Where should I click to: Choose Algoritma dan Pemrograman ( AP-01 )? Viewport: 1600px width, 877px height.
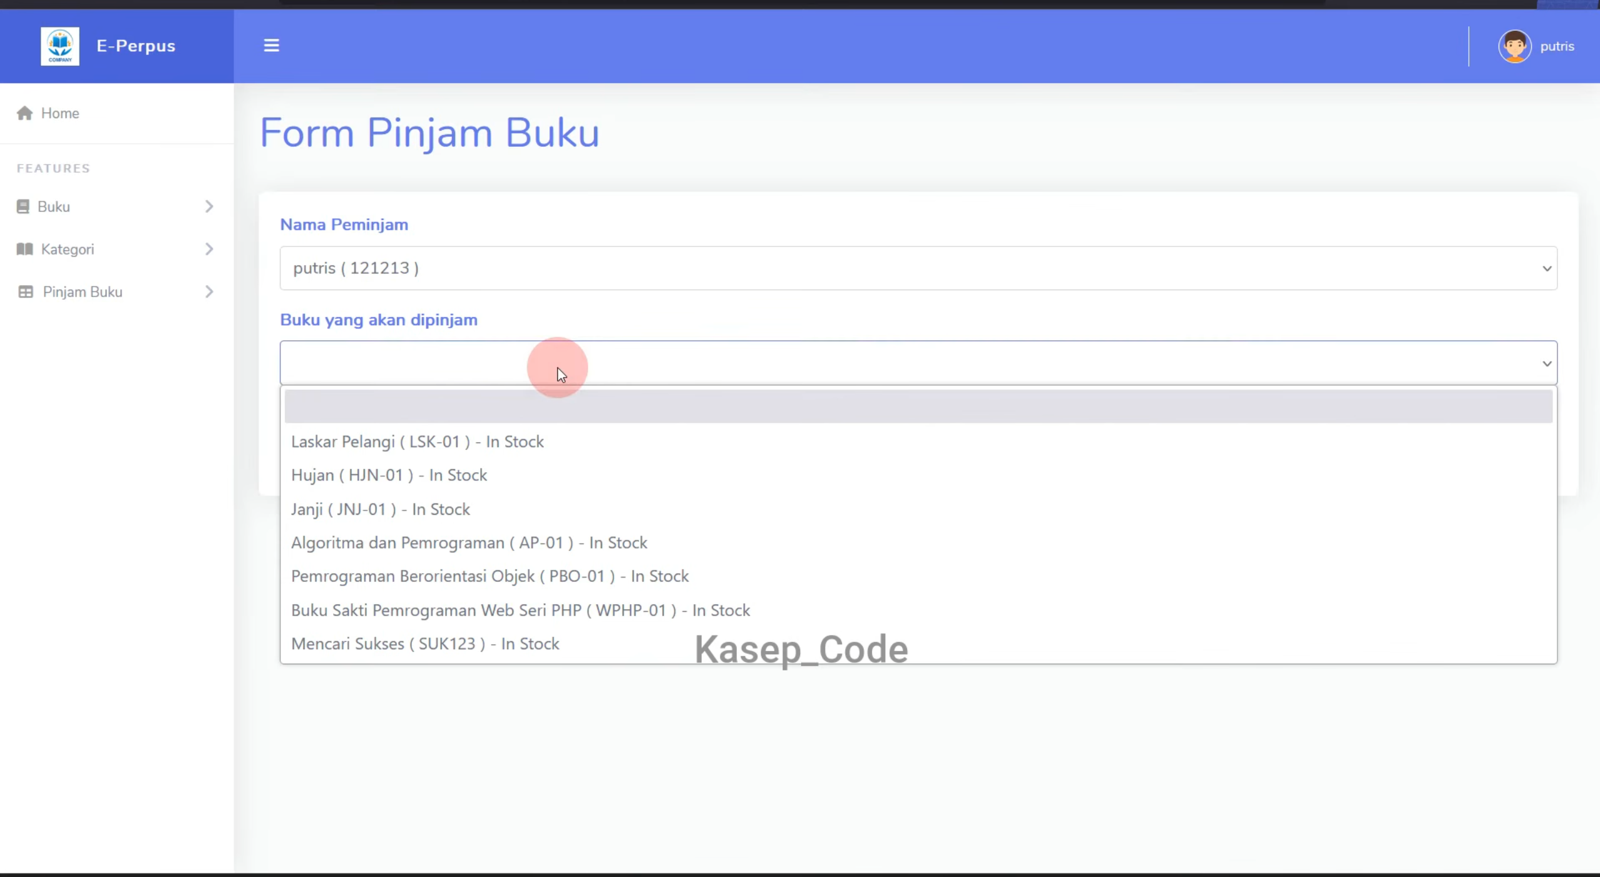click(x=918, y=542)
